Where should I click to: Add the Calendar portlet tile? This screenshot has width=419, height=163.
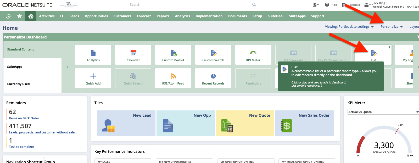(x=133, y=55)
